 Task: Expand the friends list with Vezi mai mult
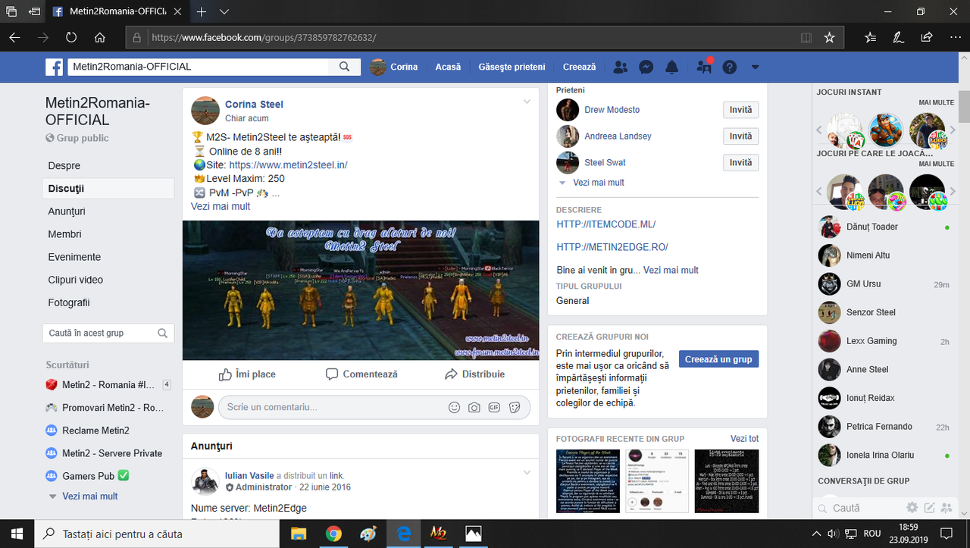[599, 183]
